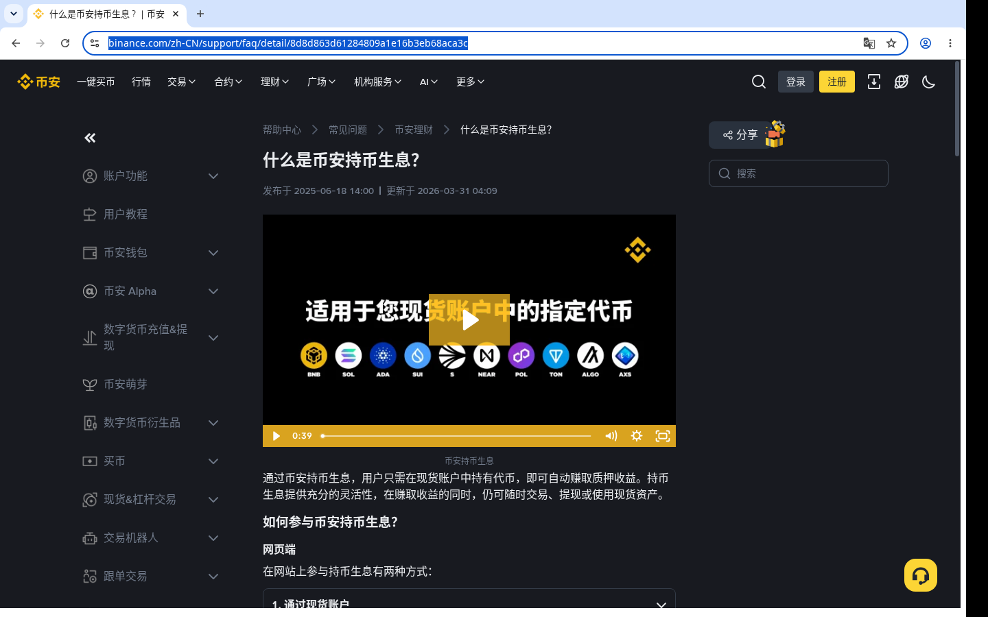Open video settings gear icon

point(637,436)
